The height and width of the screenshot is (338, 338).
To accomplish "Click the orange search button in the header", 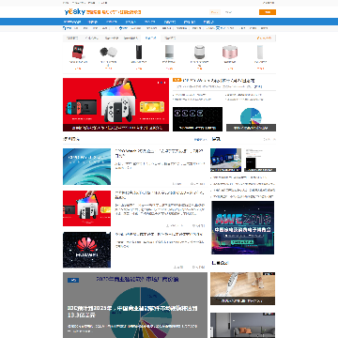I will tap(268, 12).
